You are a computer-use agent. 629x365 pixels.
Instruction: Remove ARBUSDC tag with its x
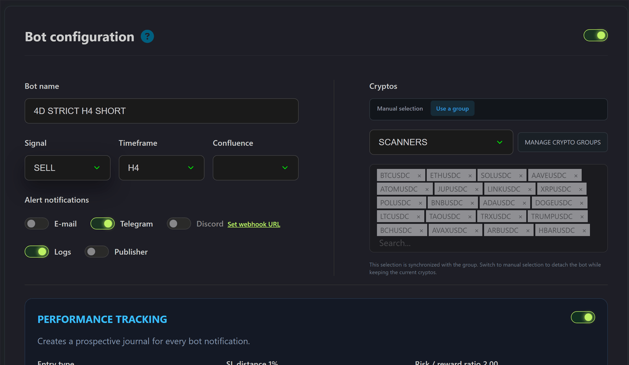[528, 231]
